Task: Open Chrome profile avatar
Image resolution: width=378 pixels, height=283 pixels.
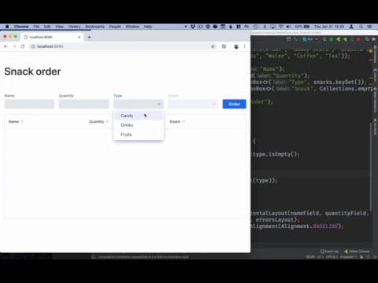Action: pyautogui.click(x=236, y=46)
